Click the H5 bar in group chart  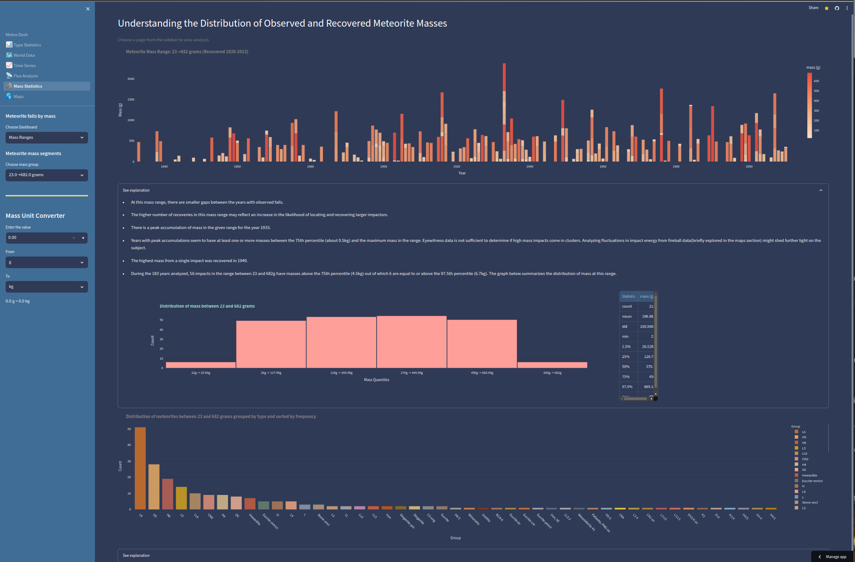(154, 487)
